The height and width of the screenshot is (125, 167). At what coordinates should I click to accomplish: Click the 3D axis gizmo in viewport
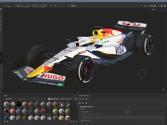pyautogui.click(x=163, y=89)
